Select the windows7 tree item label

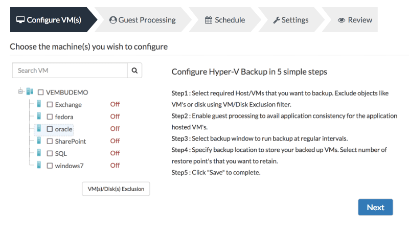pyautogui.click(x=69, y=166)
